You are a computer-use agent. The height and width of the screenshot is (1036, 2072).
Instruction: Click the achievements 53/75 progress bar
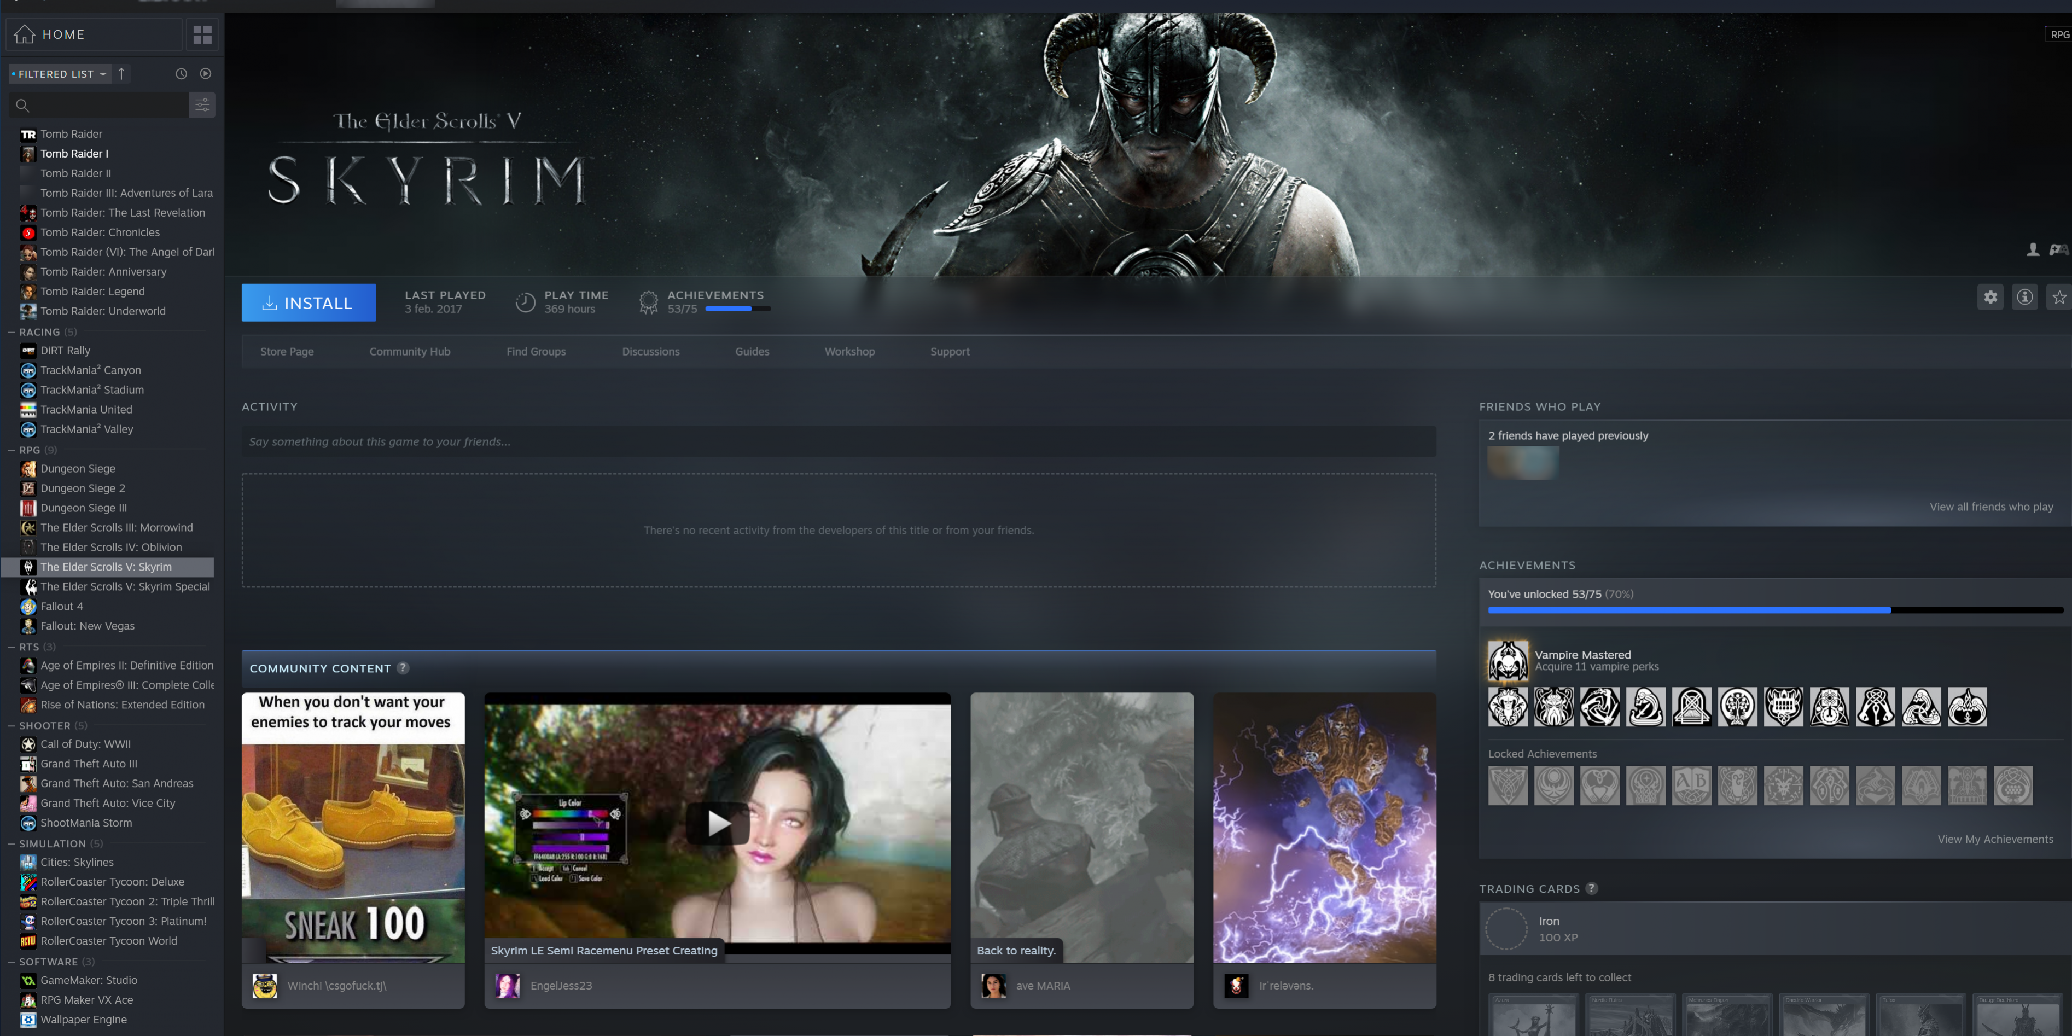click(737, 309)
